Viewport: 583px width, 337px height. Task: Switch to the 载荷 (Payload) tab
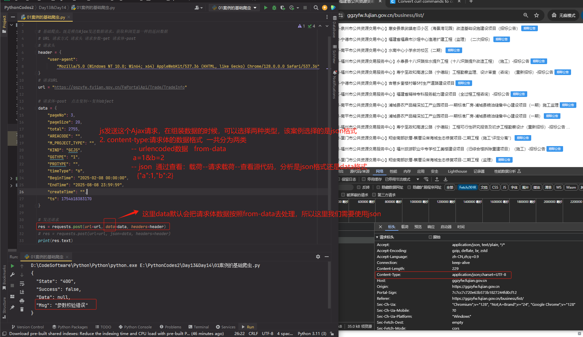[405, 227]
